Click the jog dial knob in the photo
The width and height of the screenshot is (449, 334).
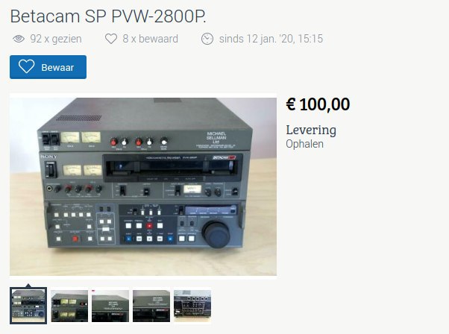[x=216, y=234]
